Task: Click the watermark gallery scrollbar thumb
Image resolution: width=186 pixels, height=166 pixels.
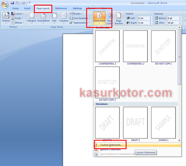Action: pos(179,57)
